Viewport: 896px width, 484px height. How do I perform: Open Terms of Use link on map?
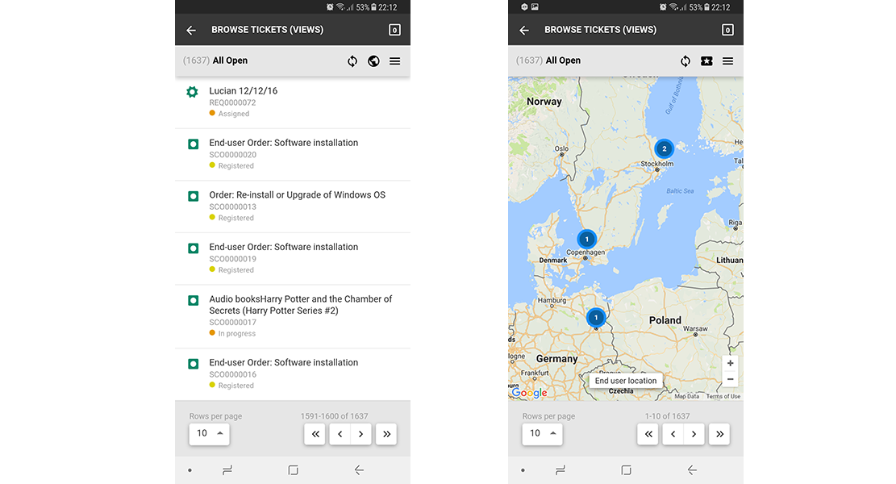point(723,396)
